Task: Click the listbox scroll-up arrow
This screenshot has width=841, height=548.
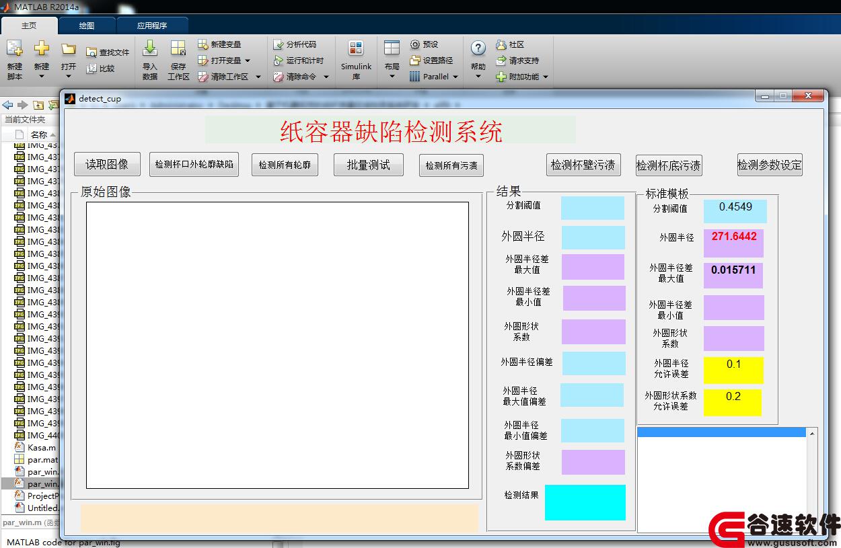Action: [812, 434]
